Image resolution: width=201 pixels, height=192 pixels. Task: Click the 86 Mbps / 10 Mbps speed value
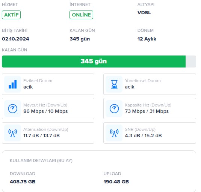(x=45, y=111)
